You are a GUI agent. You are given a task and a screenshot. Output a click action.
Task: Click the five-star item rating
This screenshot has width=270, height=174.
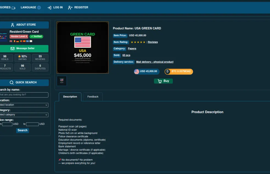(x=138, y=42)
